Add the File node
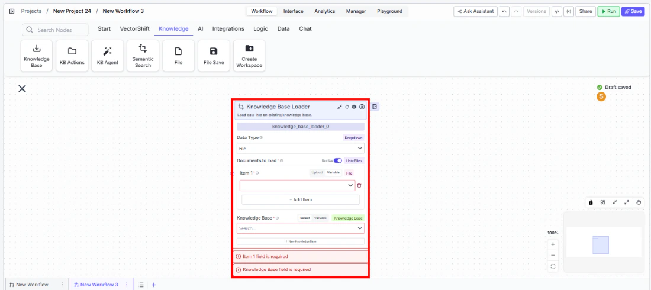The image size is (651, 290). tap(179, 56)
